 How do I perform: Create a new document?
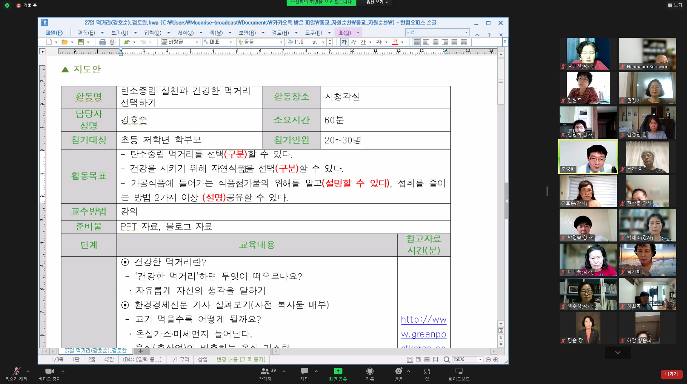click(x=50, y=42)
